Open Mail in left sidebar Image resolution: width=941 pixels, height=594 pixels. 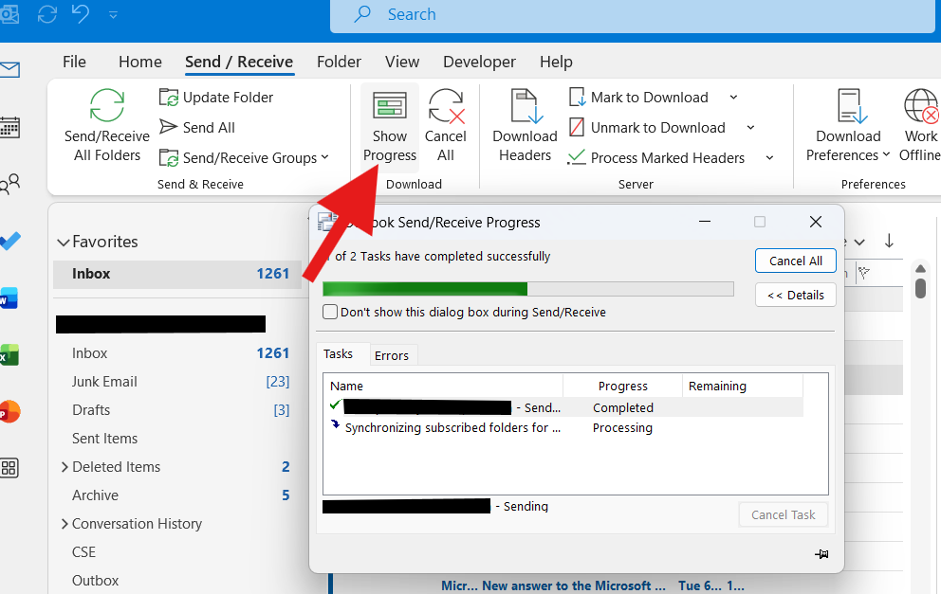(9, 70)
